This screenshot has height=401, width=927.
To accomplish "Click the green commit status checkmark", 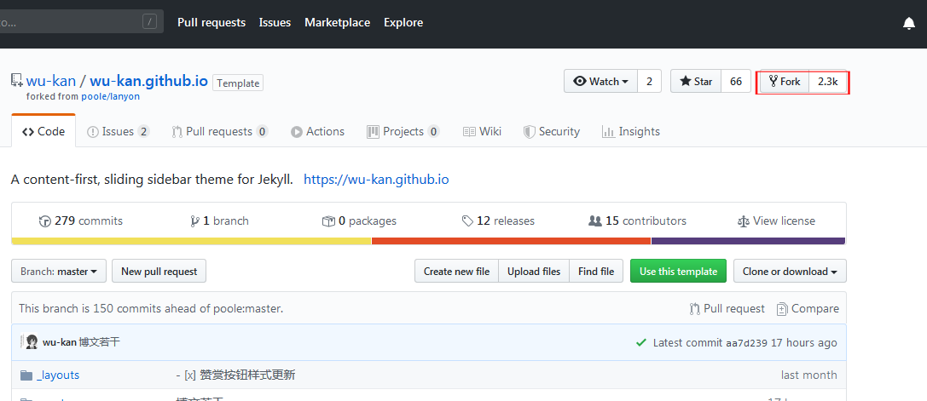I will pos(640,342).
